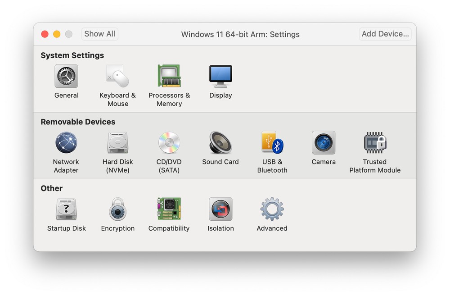Click the window title 'Windows 11 64-bit Arm: Settings'
Screen dimensions: 450x296
pyautogui.click(x=240, y=34)
